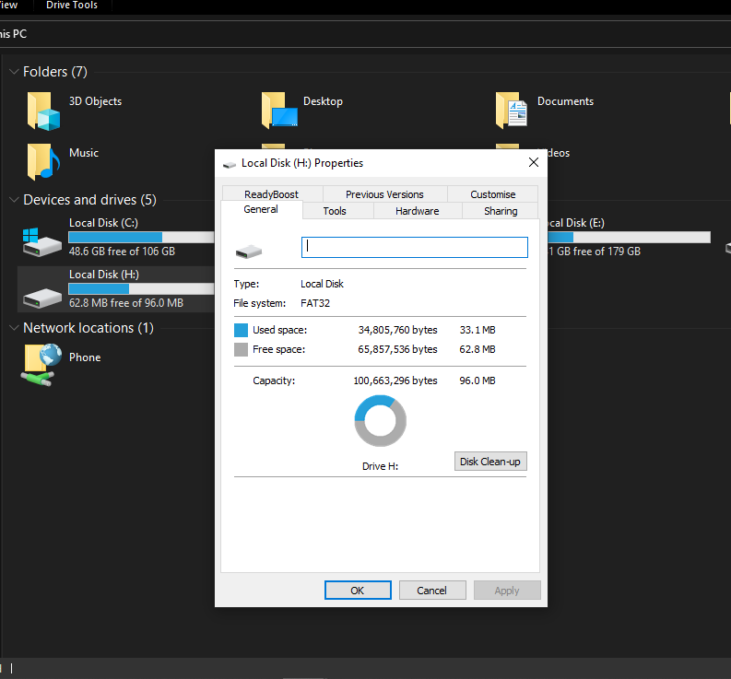
Task: Collapse the Network locations (1) group
Action: point(14,328)
